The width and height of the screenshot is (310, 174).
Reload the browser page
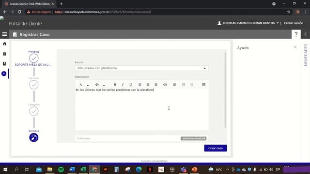(19, 12)
